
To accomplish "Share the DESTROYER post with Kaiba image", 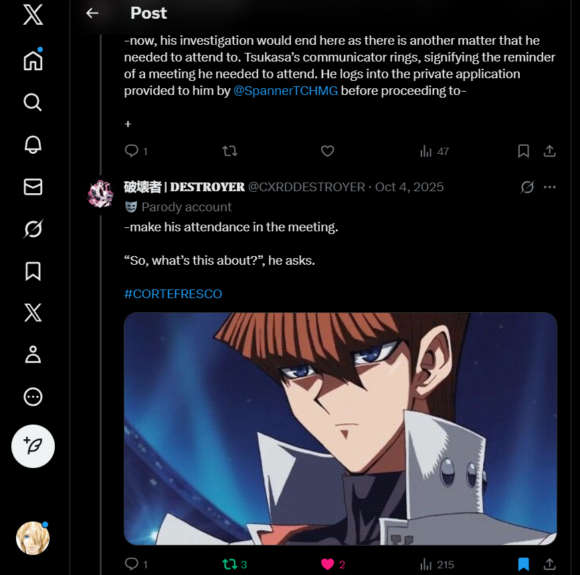I will (550, 564).
